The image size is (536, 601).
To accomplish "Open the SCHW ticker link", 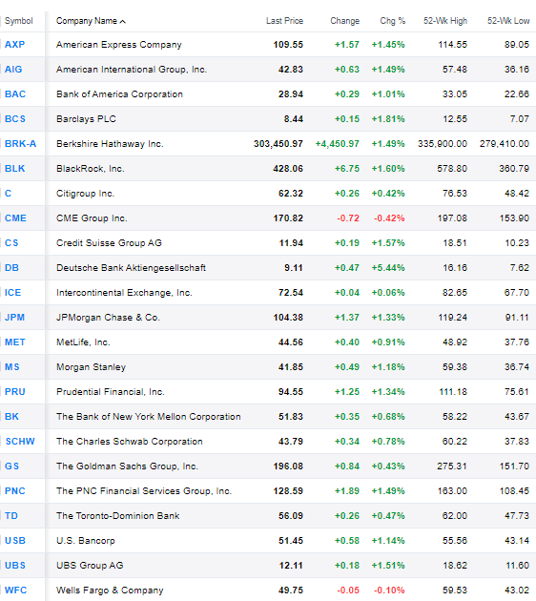I will click(20, 441).
